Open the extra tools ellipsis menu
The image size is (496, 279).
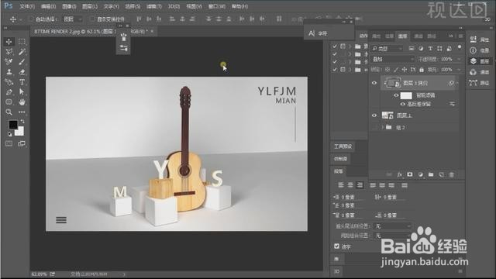coord(22,112)
